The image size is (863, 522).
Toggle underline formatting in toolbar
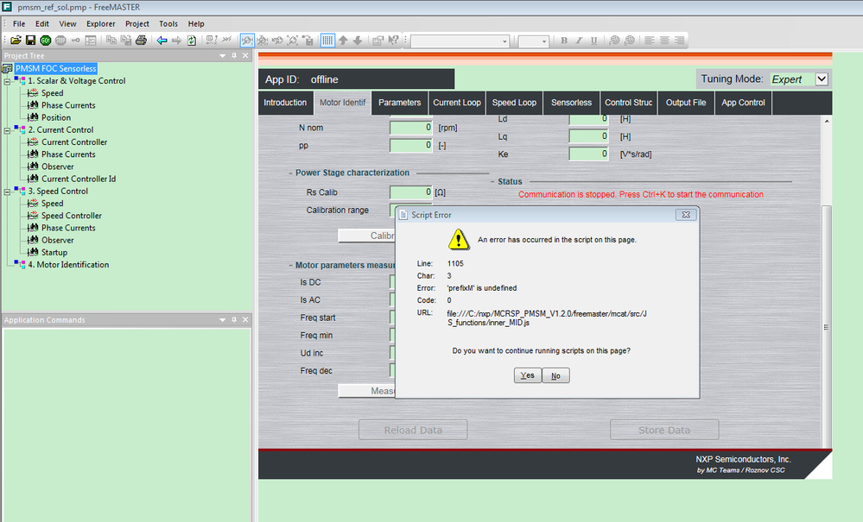(593, 40)
